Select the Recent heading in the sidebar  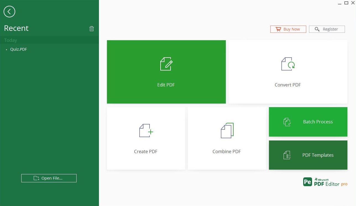point(16,28)
